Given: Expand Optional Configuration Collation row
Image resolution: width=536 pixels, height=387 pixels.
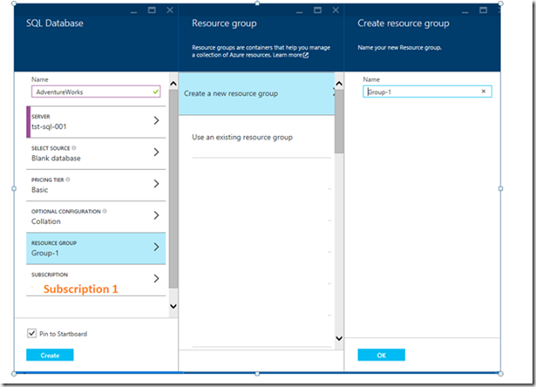Looking at the screenshot, I should 96,217.
